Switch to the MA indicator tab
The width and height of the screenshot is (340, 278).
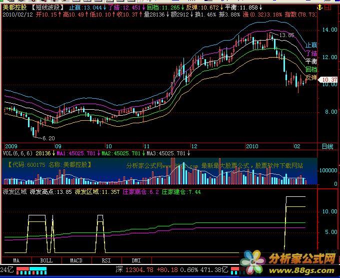[16, 260]
